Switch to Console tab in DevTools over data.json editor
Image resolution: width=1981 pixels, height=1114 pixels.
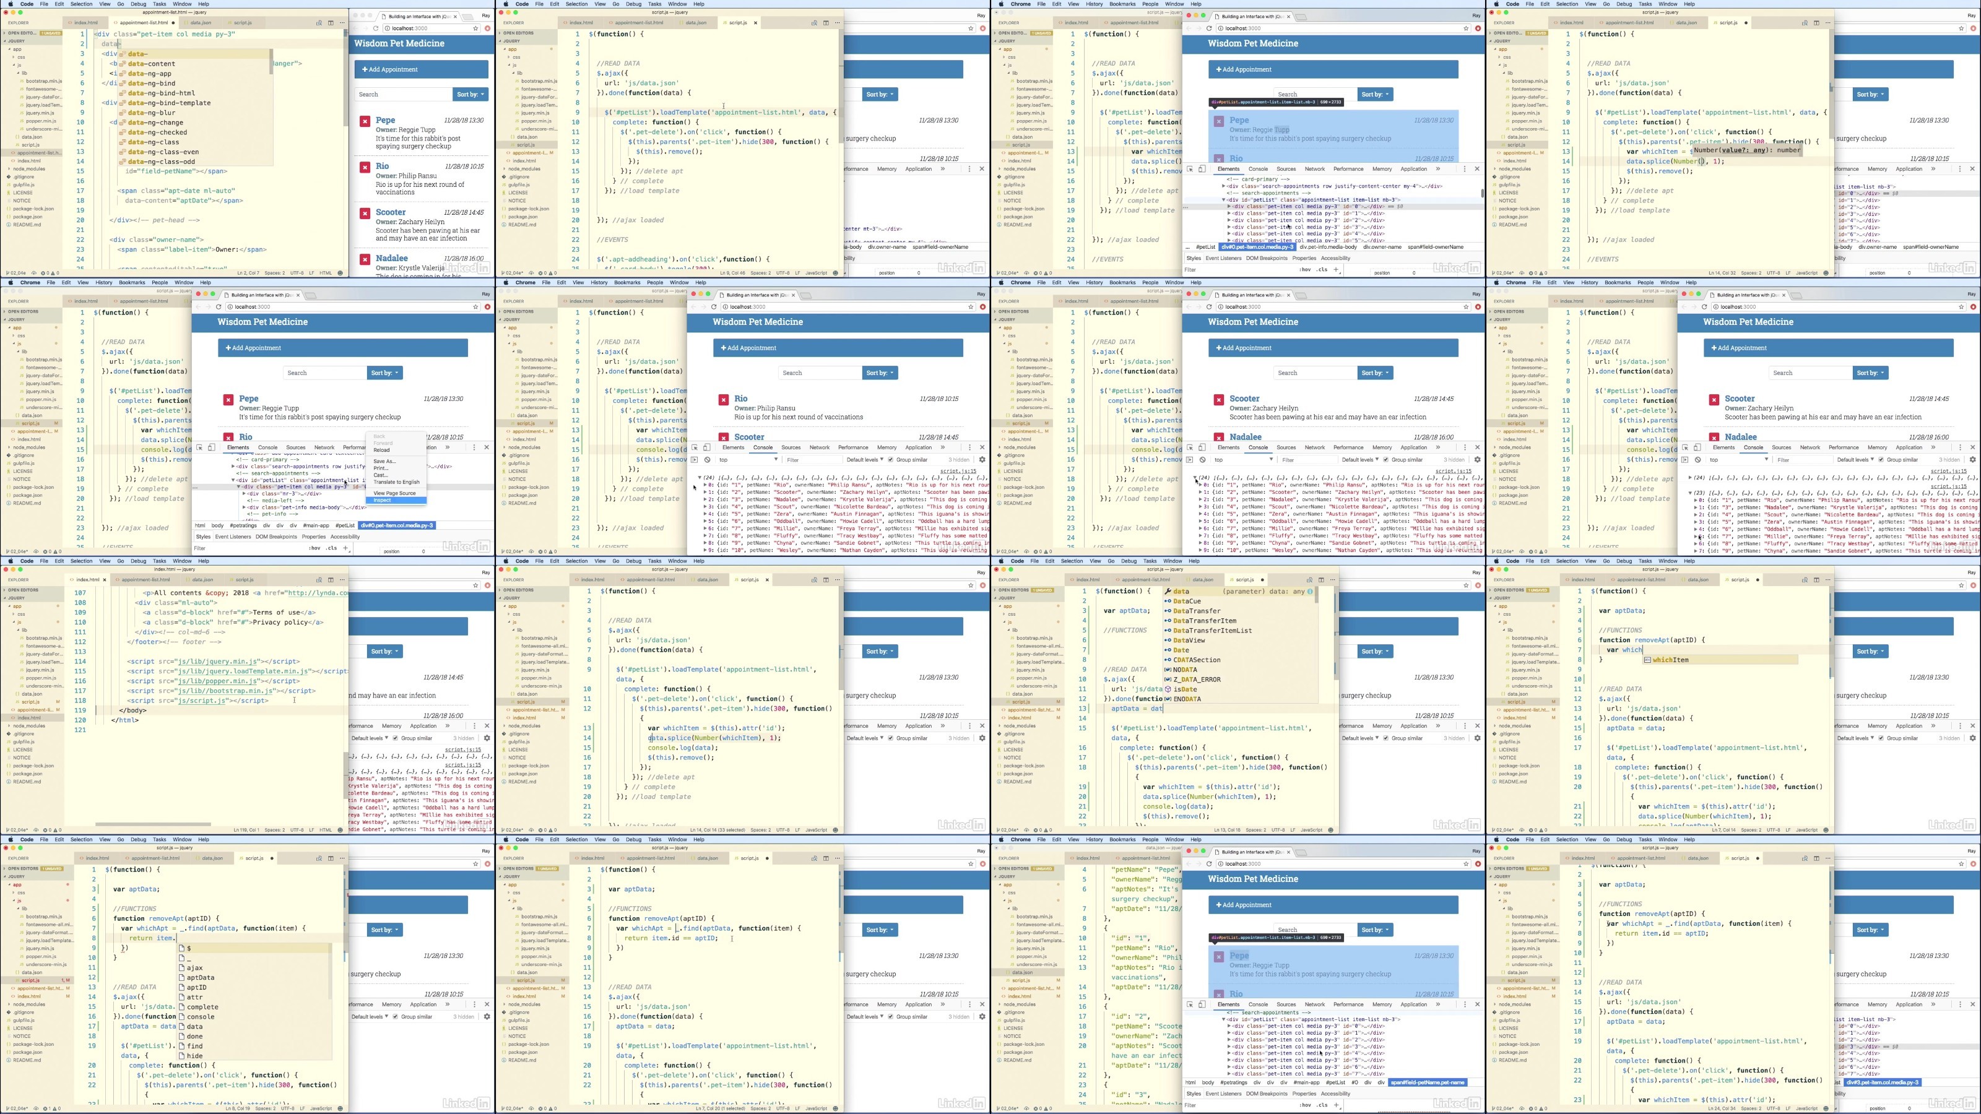(x=1258, y=1004)
